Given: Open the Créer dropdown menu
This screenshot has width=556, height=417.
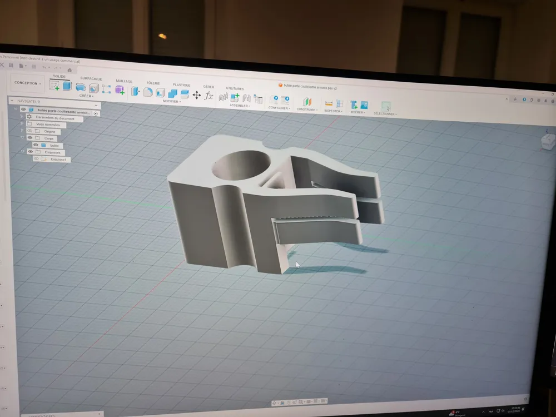Looking at the screenshot, I should (x=86, y=96).
